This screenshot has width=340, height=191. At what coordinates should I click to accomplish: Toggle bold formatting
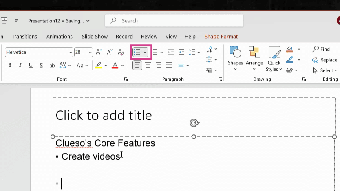tap(10, 65)
